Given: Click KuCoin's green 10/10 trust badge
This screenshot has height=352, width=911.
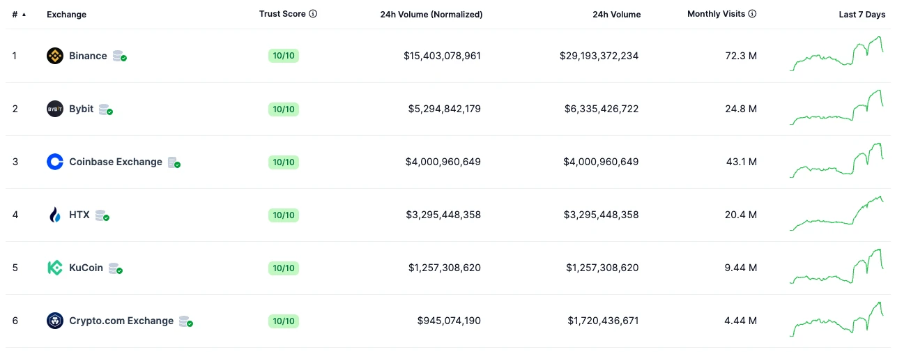Looking at the screenshot, I should 284,268.
